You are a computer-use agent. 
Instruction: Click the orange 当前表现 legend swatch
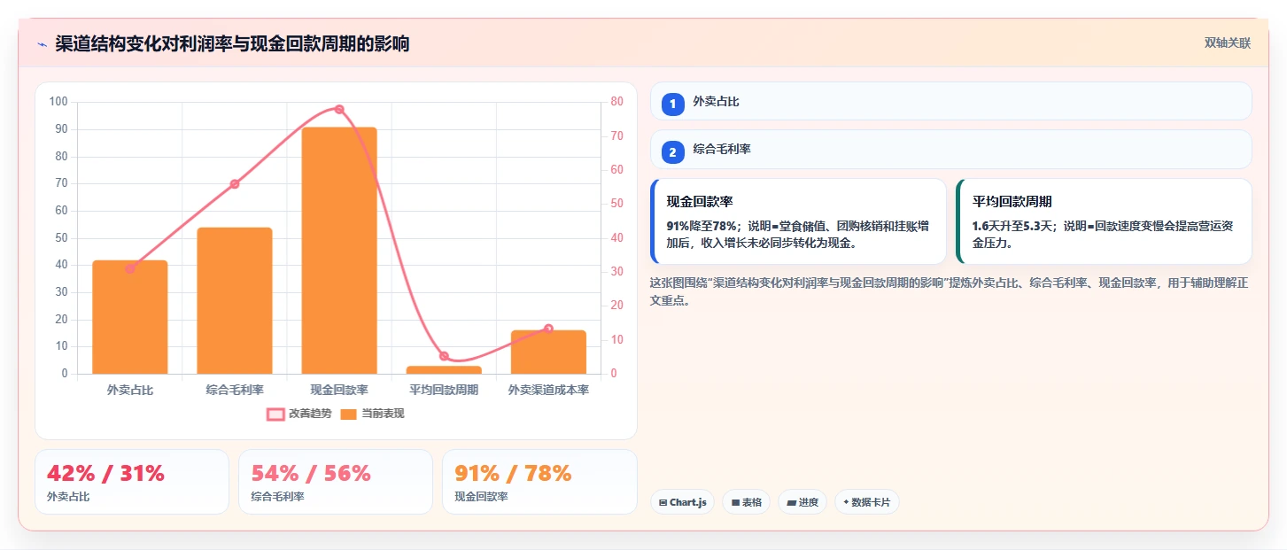[349, 414]
